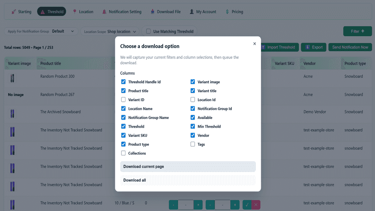Click the Import Threshold button

click(279, 47)
